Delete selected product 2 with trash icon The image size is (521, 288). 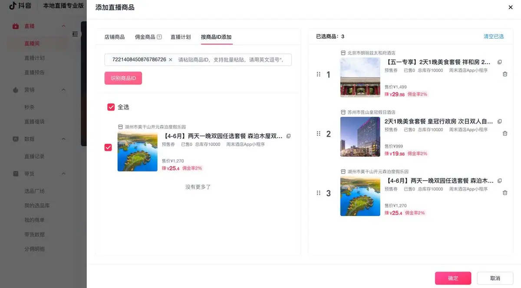point(505,133)
